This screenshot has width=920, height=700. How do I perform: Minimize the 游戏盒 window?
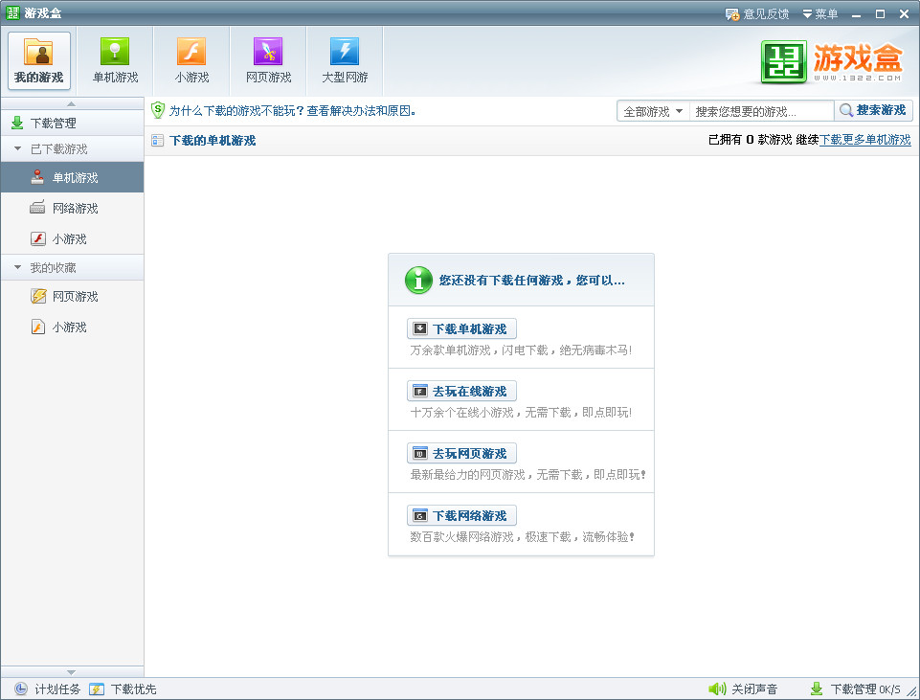[x=856, y=13]
